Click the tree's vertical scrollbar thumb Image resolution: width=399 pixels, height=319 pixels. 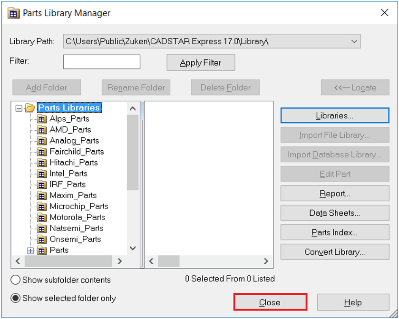[133, 153]
